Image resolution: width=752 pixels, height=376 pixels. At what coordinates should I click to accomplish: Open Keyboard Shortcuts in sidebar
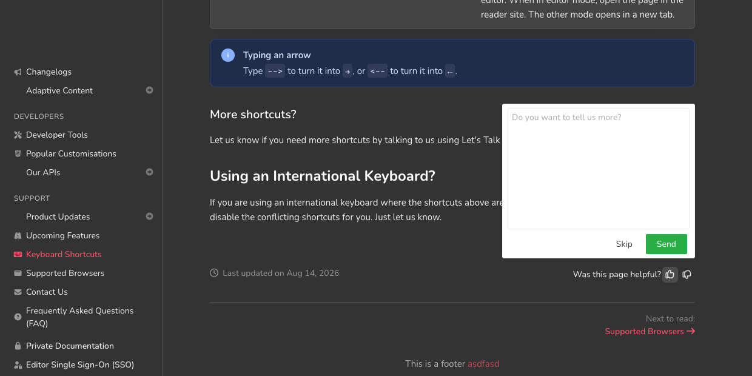pos(64,254)
